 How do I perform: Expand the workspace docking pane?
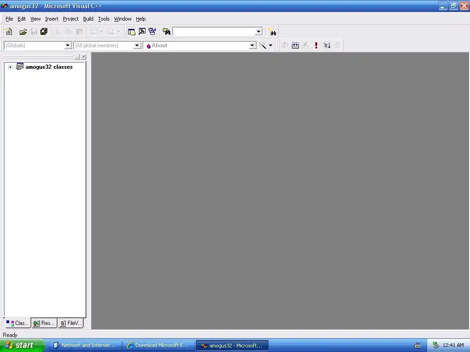[77, 56]
